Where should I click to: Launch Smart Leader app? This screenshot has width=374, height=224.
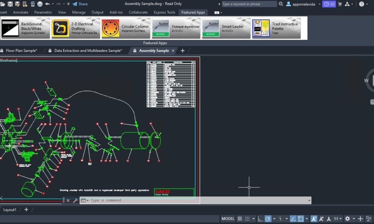coord(226,28)
